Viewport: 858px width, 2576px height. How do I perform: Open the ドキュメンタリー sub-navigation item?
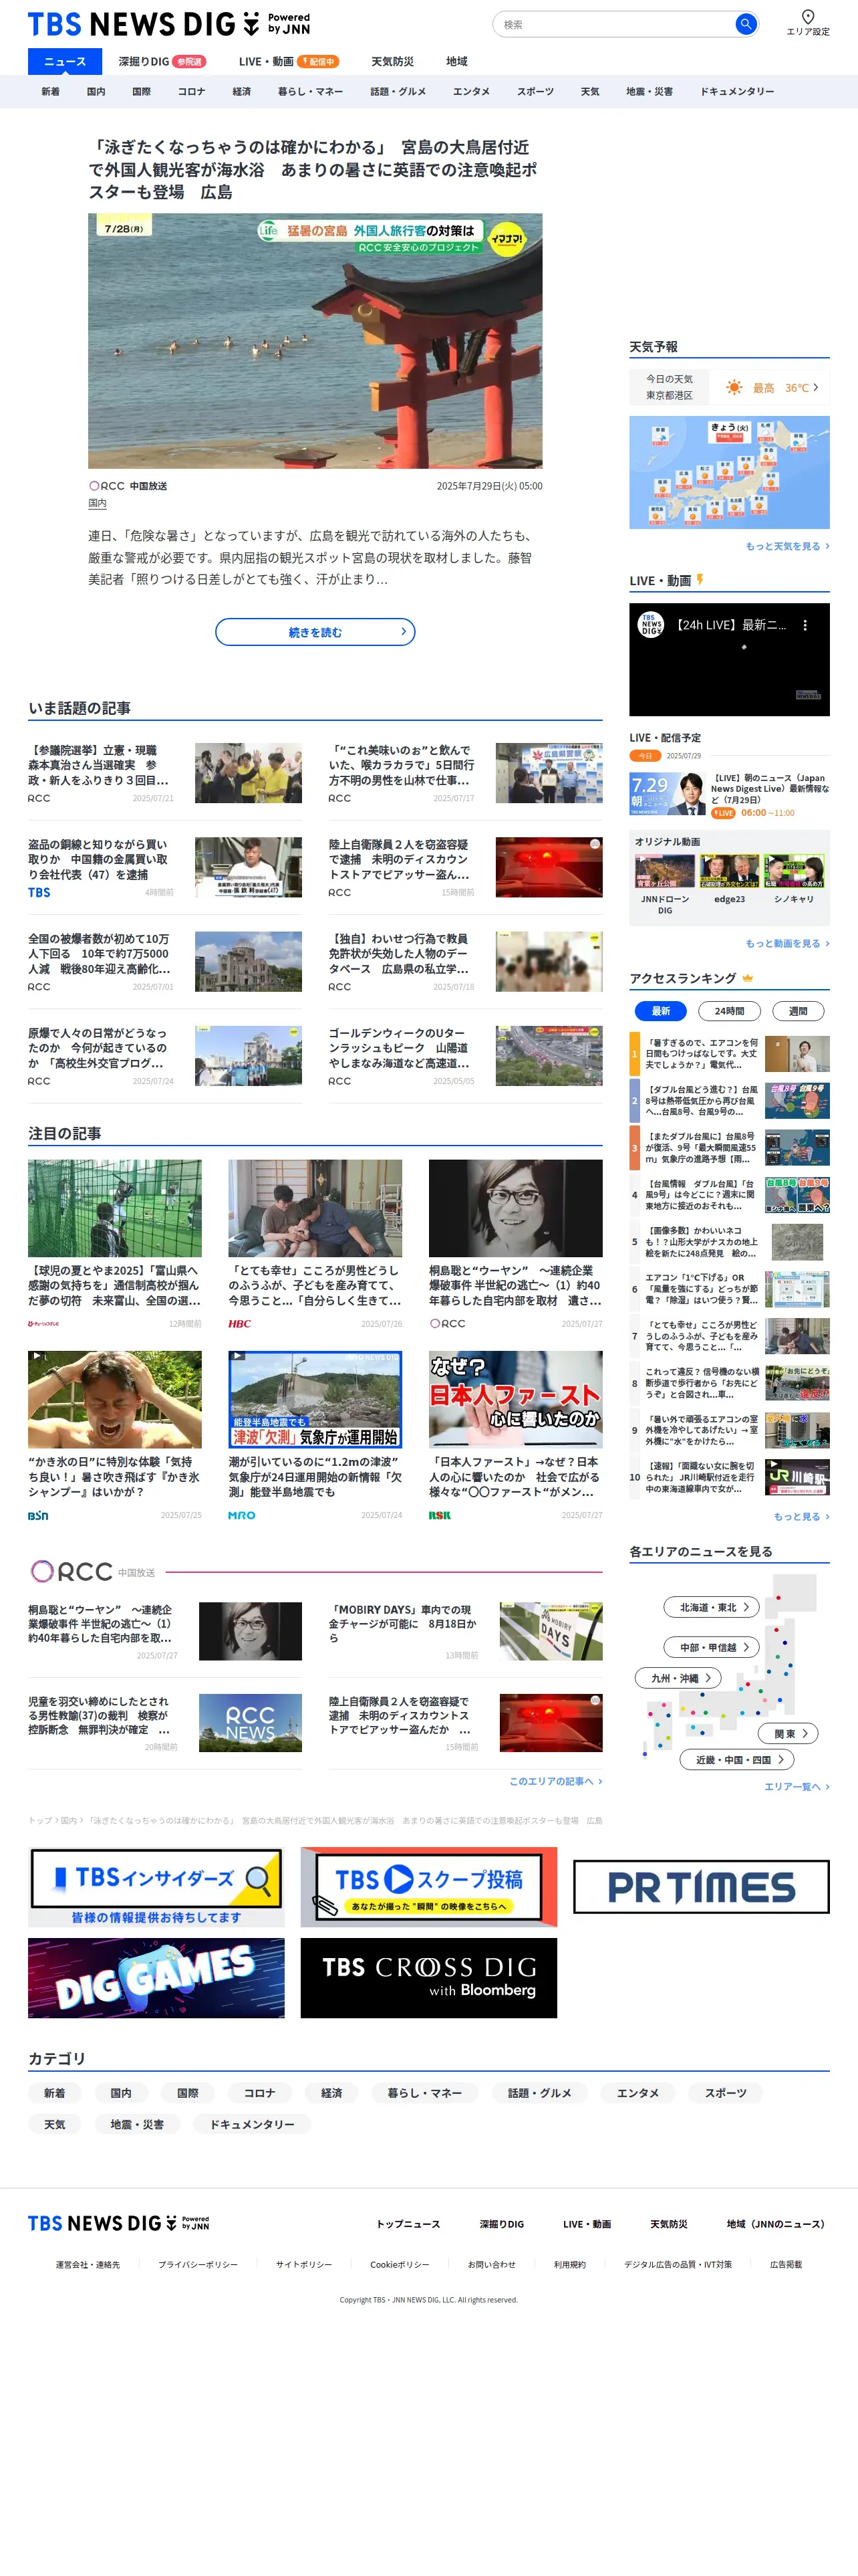tap(737, 91)
